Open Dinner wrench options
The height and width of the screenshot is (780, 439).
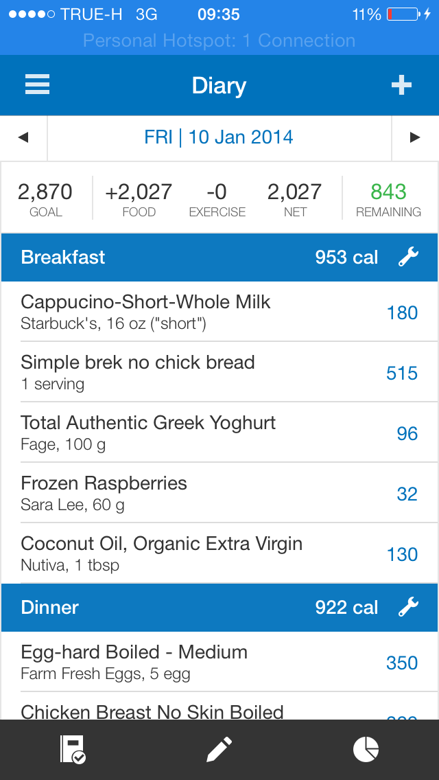click(408, 607)
